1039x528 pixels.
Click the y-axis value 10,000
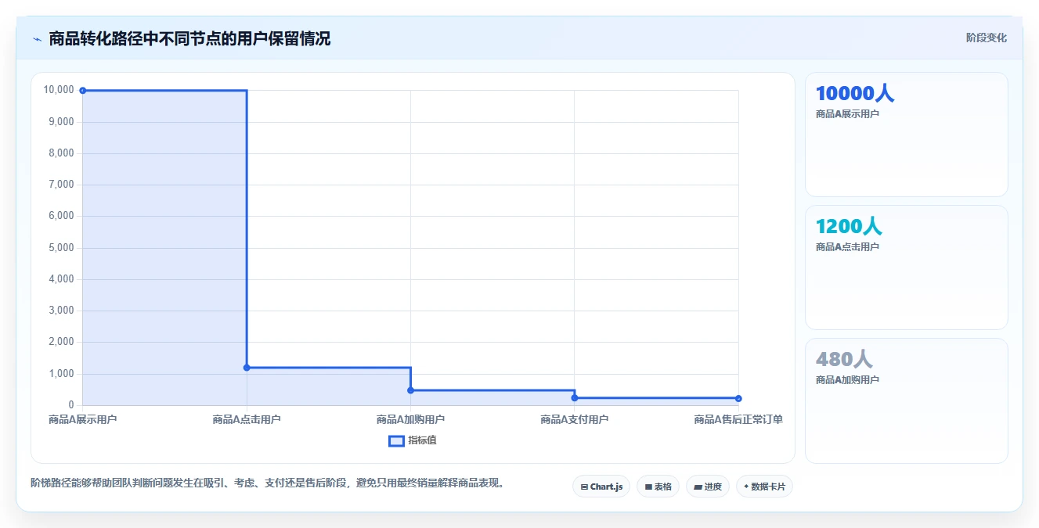(x=59, y=90)
